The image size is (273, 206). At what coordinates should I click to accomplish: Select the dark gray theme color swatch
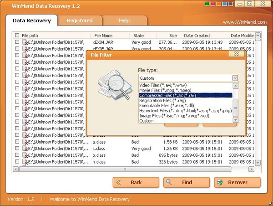pos(231,4)
